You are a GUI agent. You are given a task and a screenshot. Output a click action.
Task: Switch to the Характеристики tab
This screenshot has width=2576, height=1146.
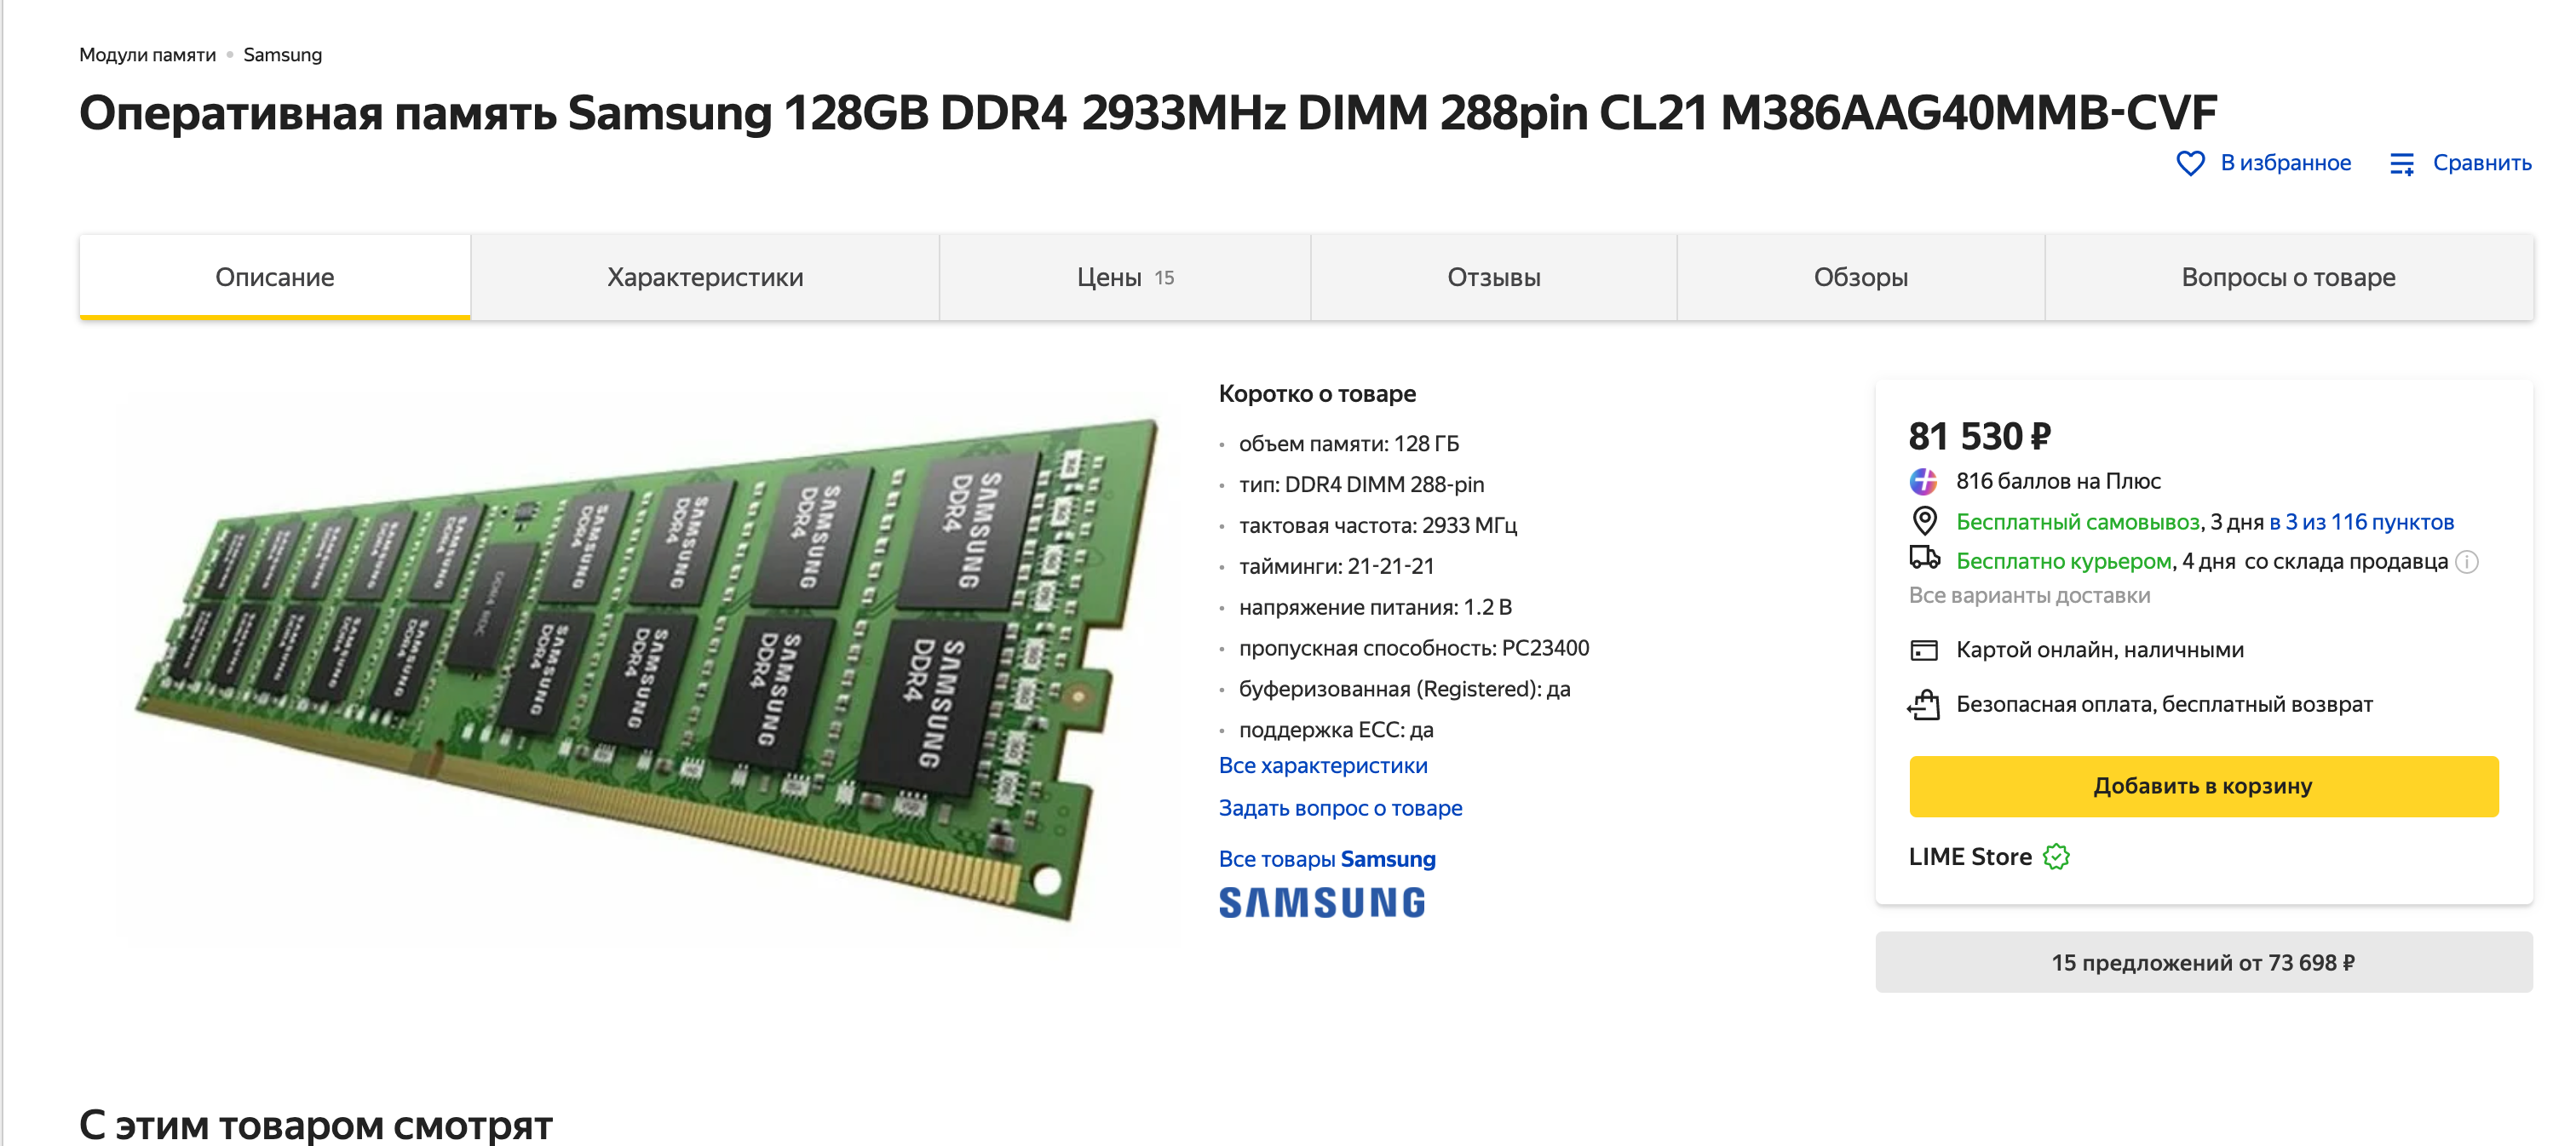coord(704,278)
